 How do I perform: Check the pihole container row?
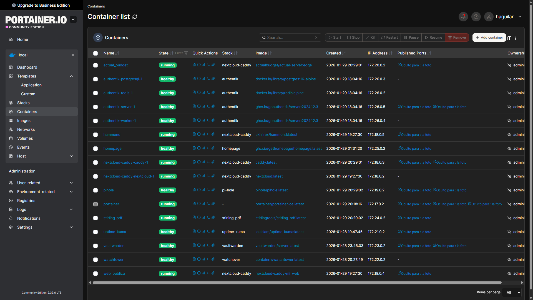point(95,190)
